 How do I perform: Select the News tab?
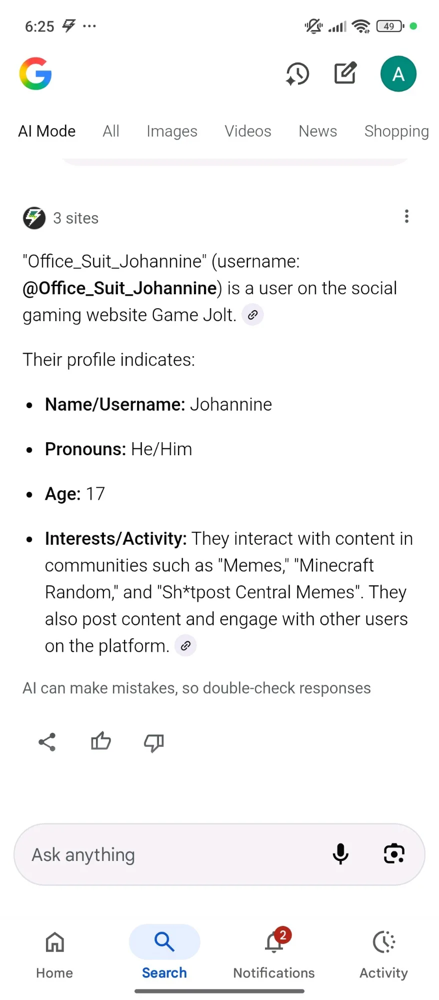(x=318, y=131)
